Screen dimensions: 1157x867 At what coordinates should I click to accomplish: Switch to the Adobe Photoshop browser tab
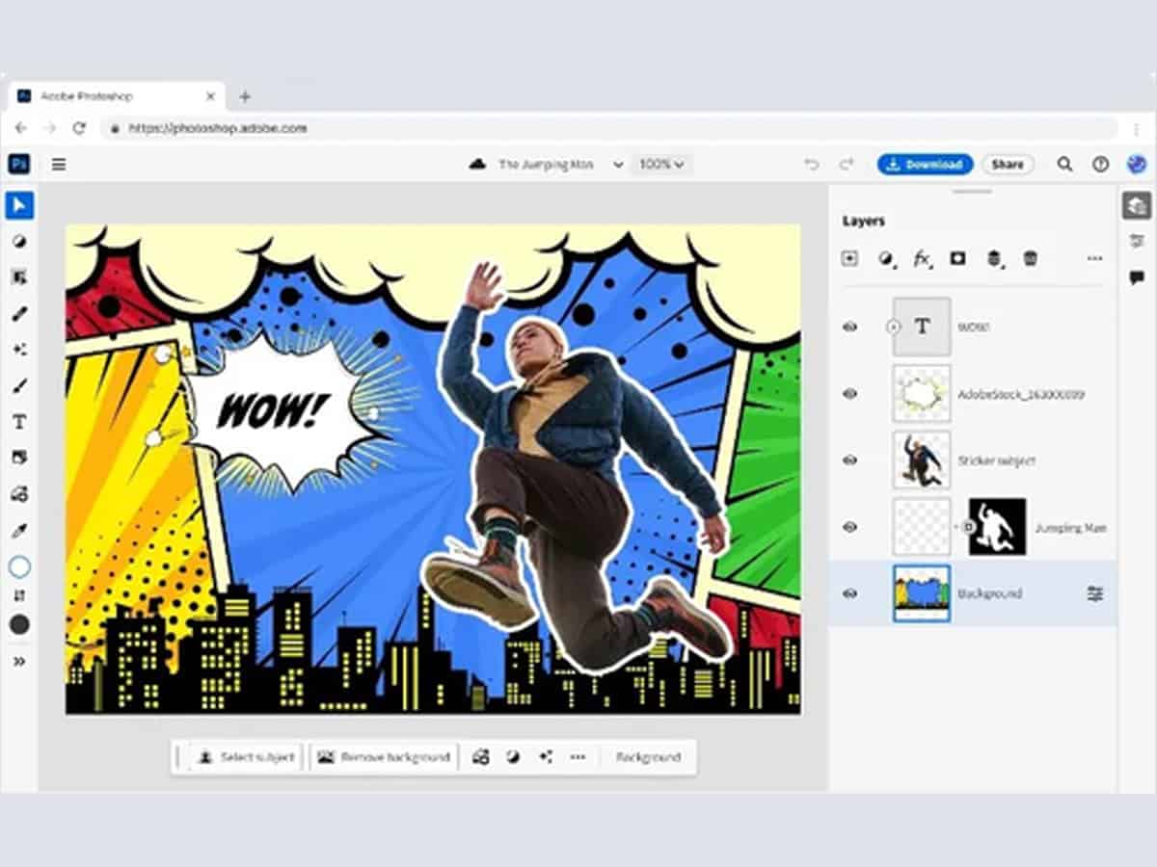click(118, 96)
